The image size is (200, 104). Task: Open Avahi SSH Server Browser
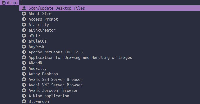click(110, 79)
